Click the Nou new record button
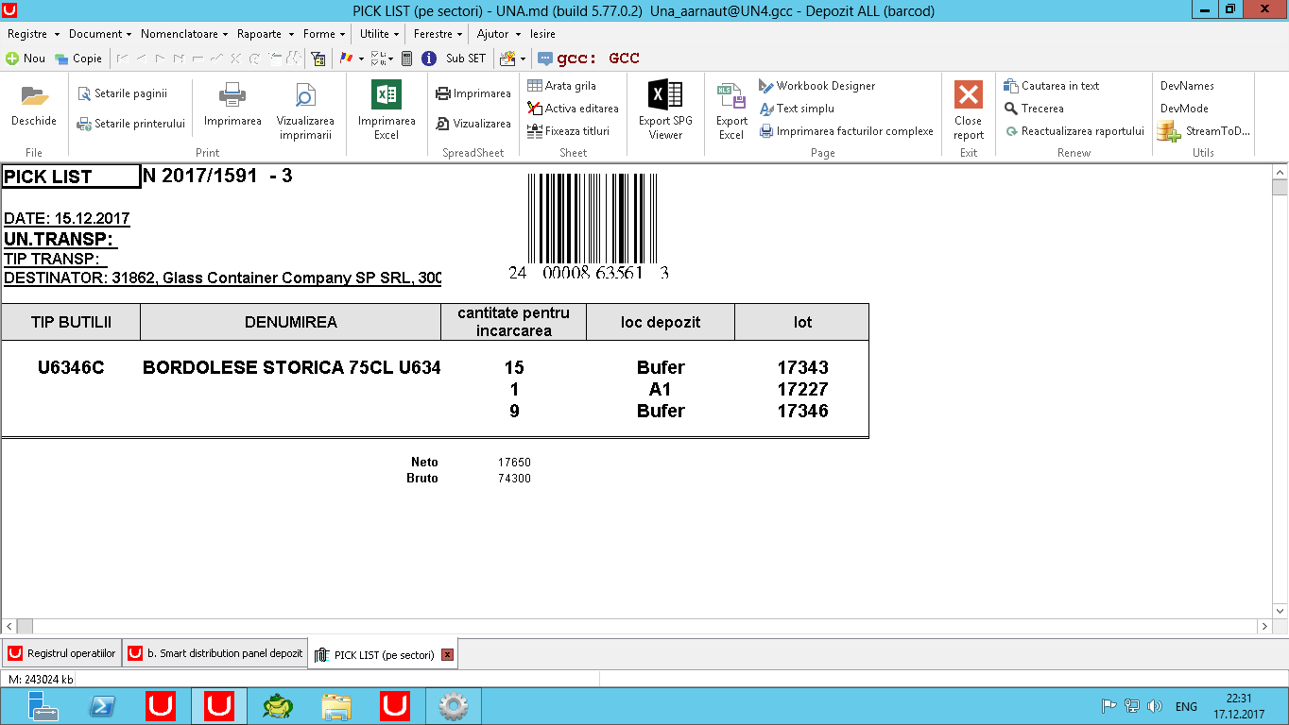 pos(26,59)
